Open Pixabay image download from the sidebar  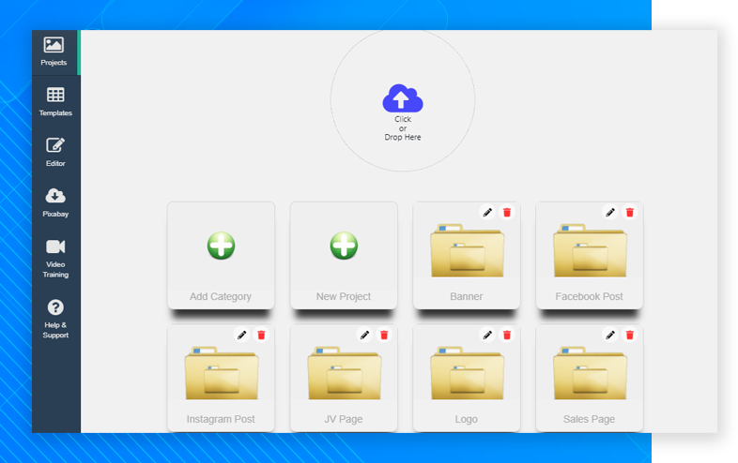[55, 202]
